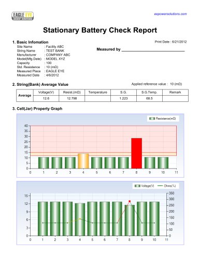Click the Remark column header

coord(175,93)
